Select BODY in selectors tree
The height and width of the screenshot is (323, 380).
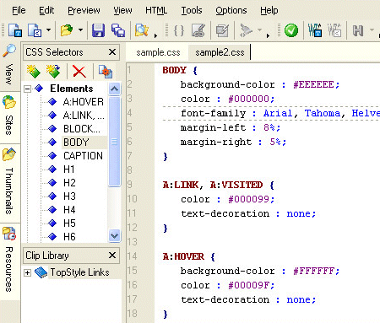point(76,143)
